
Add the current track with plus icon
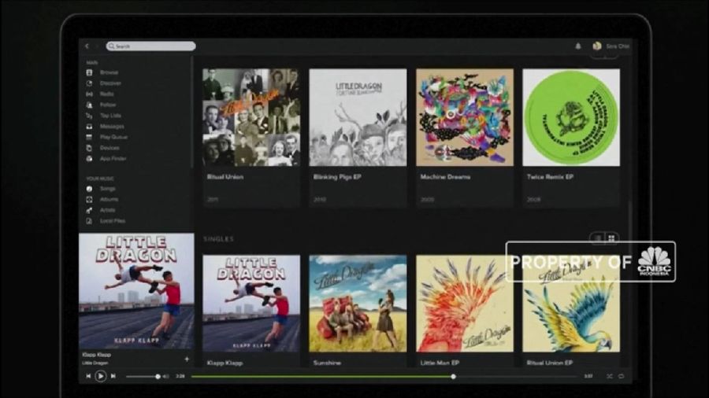187,359
